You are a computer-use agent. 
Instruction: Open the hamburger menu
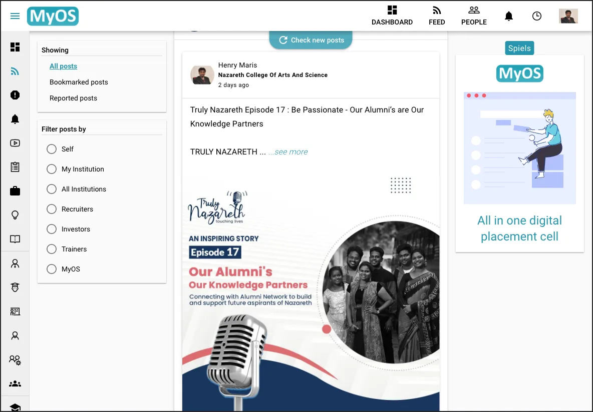[15, 16]
